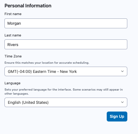Viewport: 138px width, 134px height.
Task: Open the Time Zone dropdown
Action: click(x=66, y=71)
